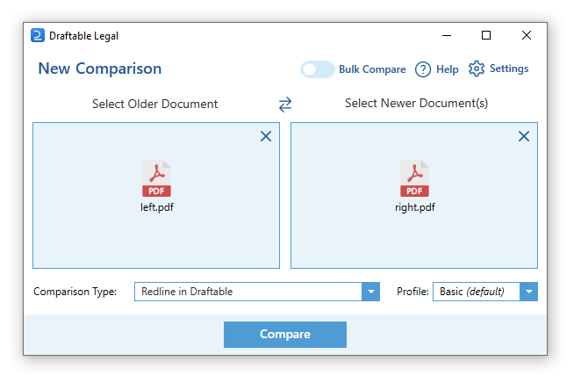Remove right.pdf from the newer document box
The image size is (581, 390).
524,136
